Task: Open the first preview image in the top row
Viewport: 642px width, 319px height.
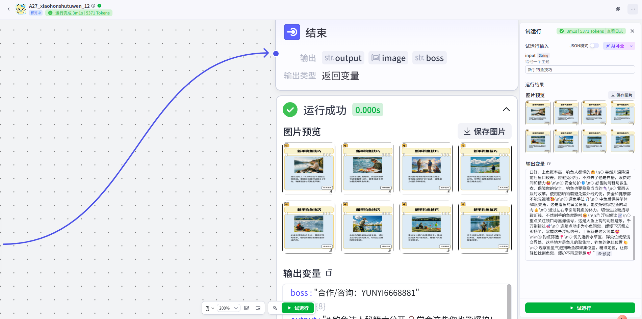Action: pos(309,169)
